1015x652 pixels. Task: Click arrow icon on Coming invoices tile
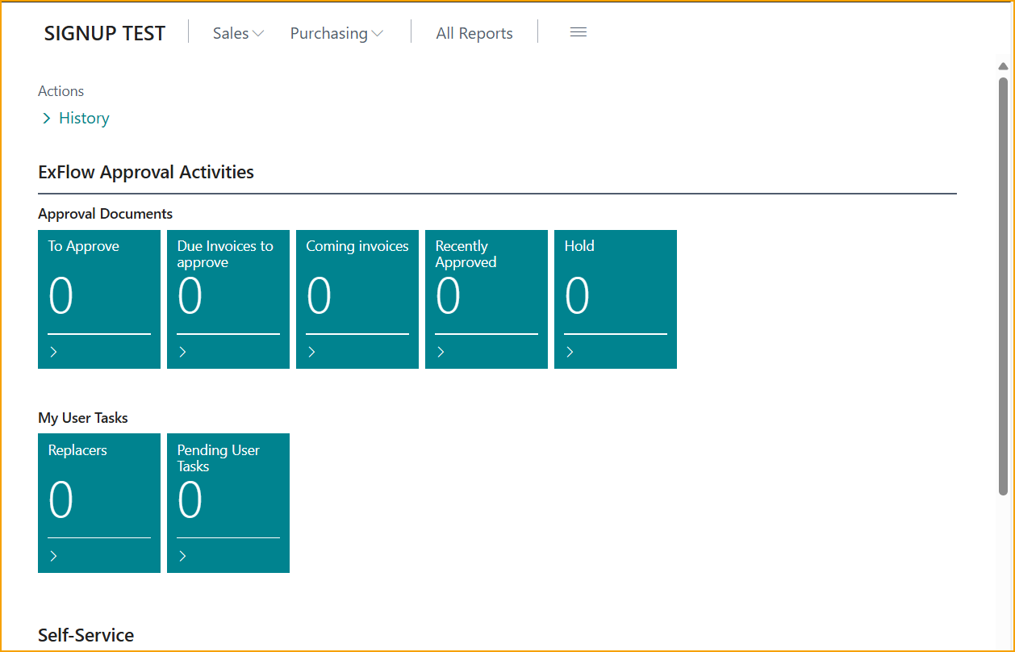(x=312, y=352)
